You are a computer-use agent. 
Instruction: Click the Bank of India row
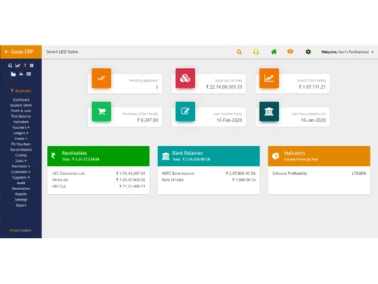point(209,179)
